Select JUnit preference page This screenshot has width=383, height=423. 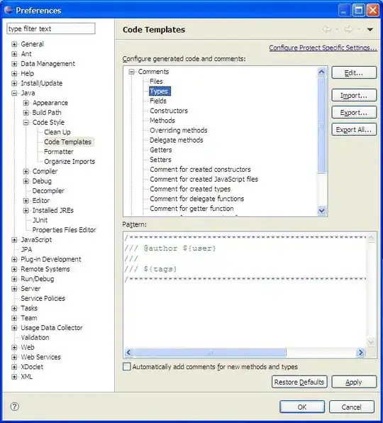[40, 220]
